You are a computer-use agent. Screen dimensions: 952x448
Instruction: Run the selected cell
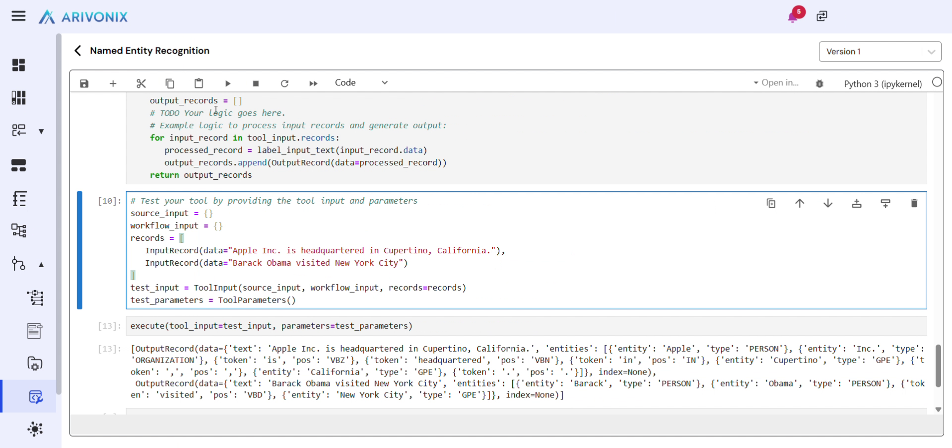(x=228, y=83)
